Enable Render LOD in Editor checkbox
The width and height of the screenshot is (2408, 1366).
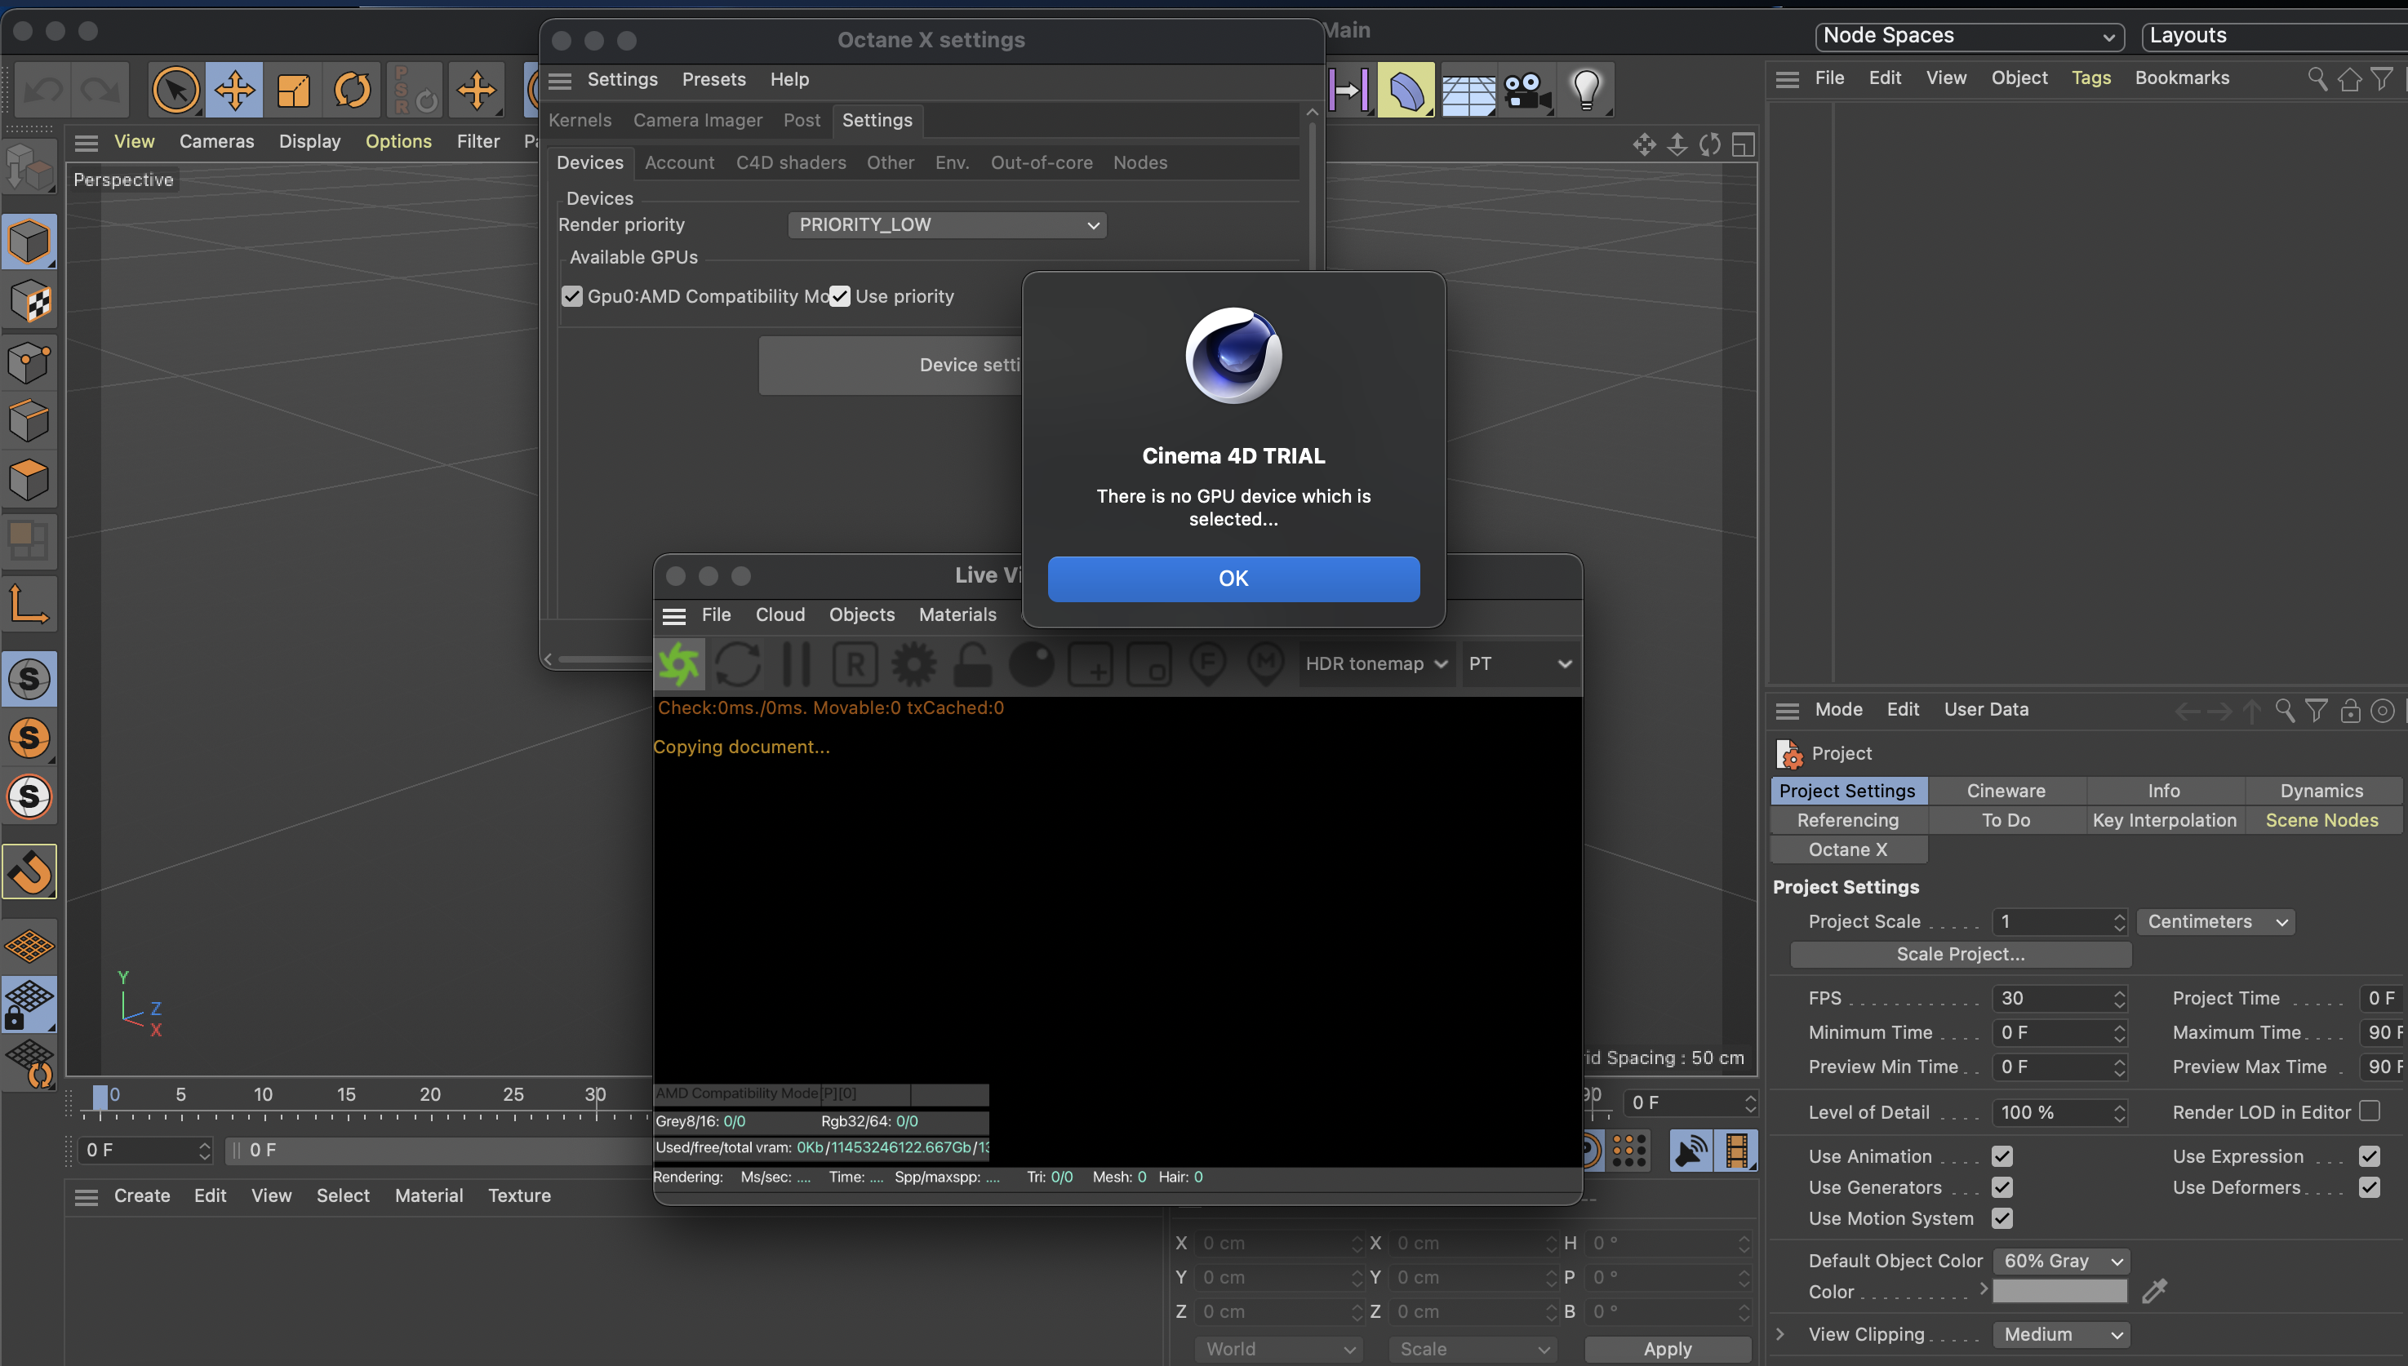[x=2369, y=1111]
